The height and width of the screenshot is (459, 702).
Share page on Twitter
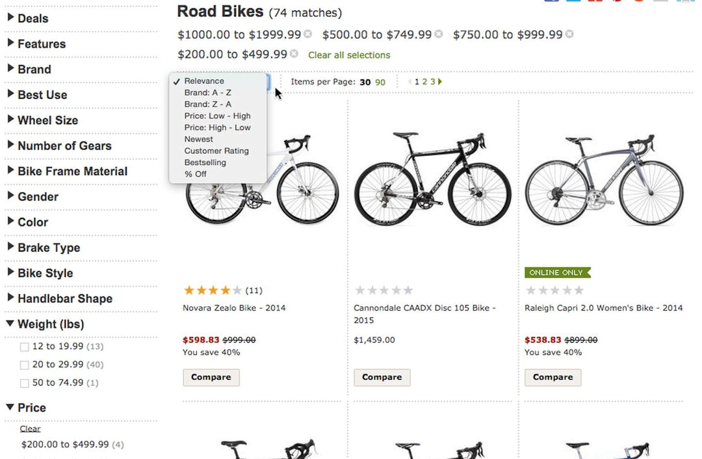(x=573, y=3)
